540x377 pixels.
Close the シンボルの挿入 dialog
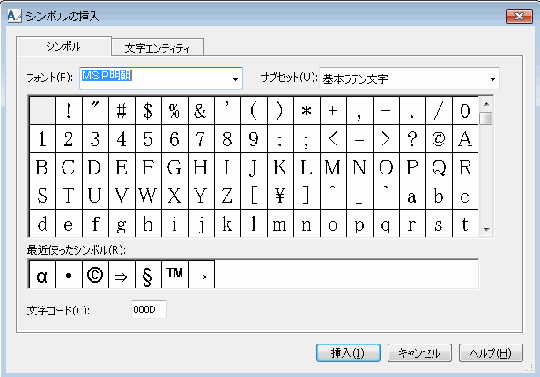point(519,16)
